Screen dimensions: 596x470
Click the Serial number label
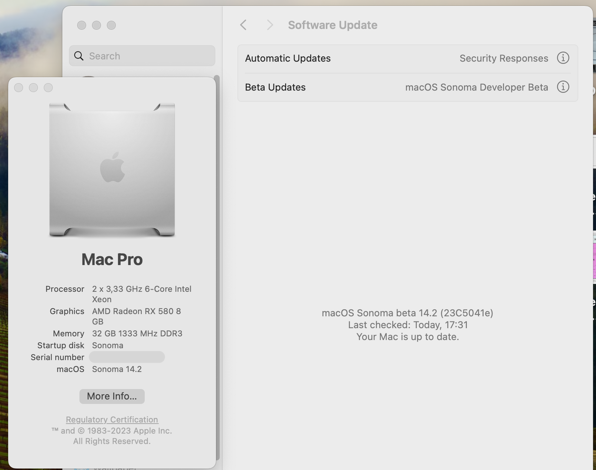[58, 357]
